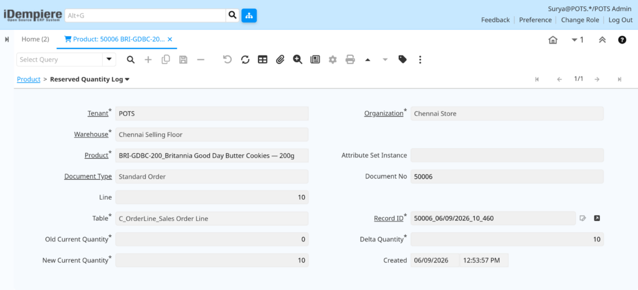The height and width of the screenshot is (290, 638).
Task: Click the New Record plus icon
Action: click(148, 60)
